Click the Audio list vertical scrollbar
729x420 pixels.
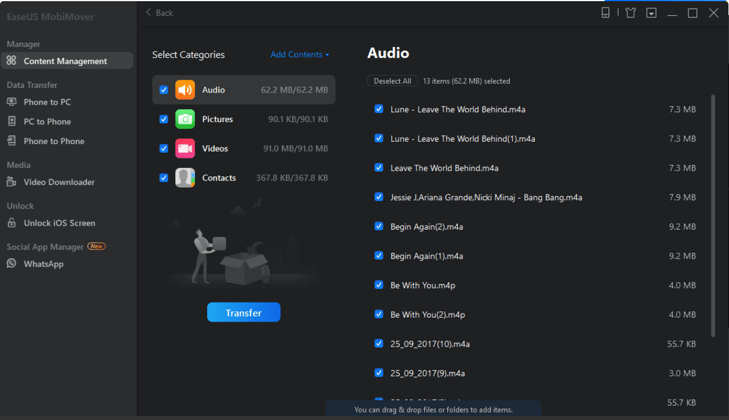[713, 215]
